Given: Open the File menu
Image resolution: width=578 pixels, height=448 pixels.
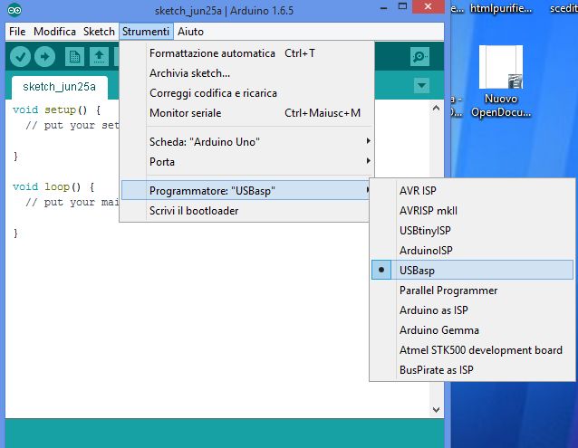Looking at the screenshot, I should click(x=17, y=32).
